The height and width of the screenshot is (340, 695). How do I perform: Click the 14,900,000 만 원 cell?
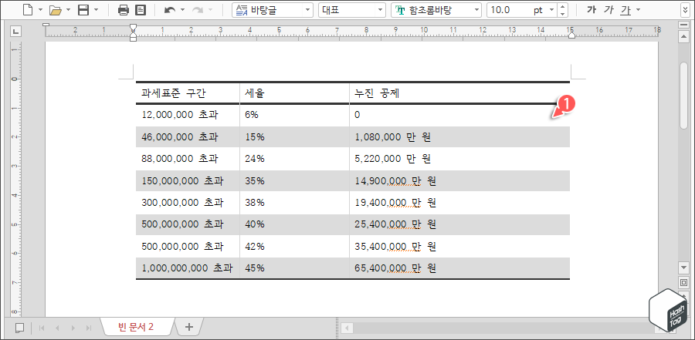[459, 180]
